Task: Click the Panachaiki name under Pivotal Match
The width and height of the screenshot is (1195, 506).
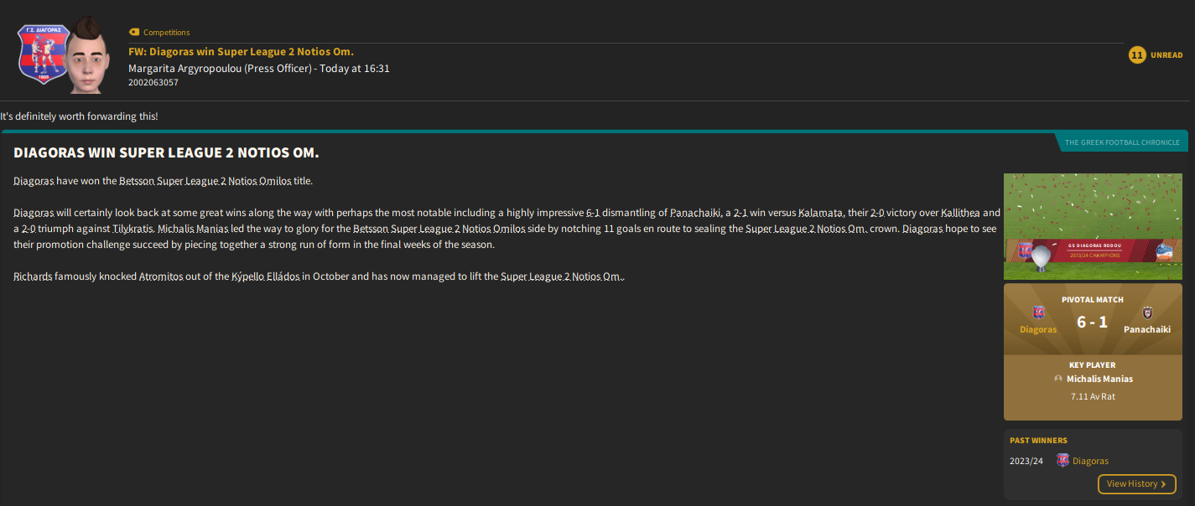Action: 1147,329
